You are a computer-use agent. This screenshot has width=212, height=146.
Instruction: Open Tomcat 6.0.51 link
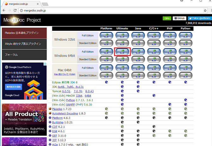click(66, 91)
